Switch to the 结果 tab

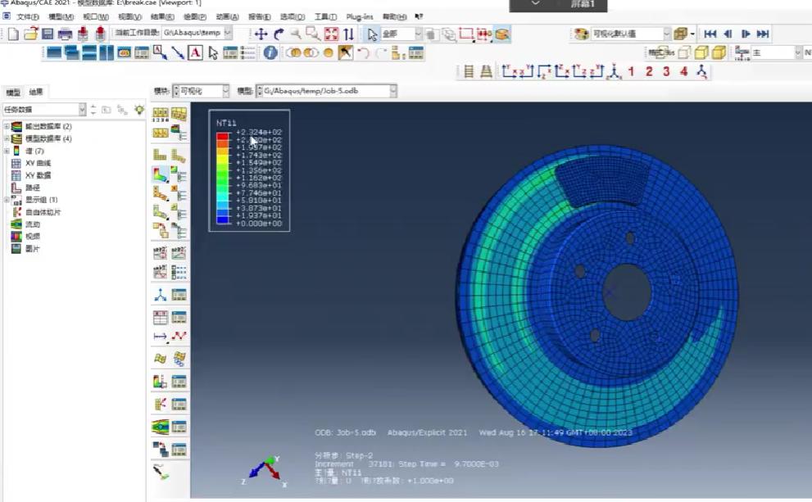pyautogui.click(x=36, y=92)
